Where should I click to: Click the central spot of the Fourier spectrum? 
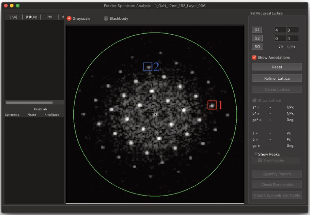pyautogui.click(x=155, y=114)
